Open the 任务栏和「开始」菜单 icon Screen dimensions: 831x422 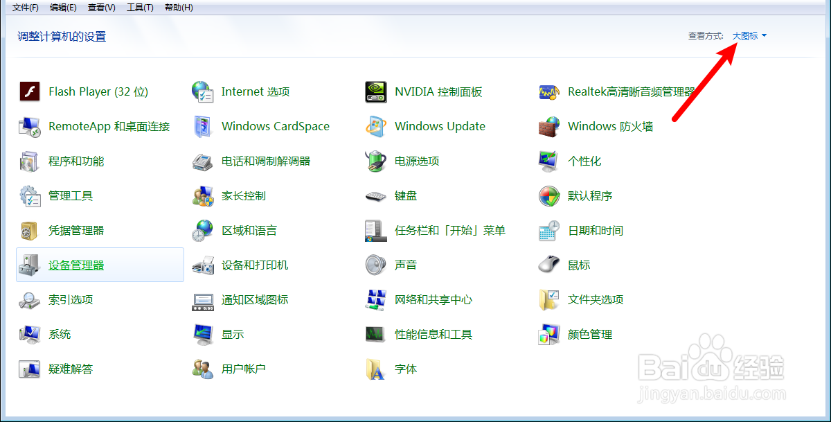[376, 230]
